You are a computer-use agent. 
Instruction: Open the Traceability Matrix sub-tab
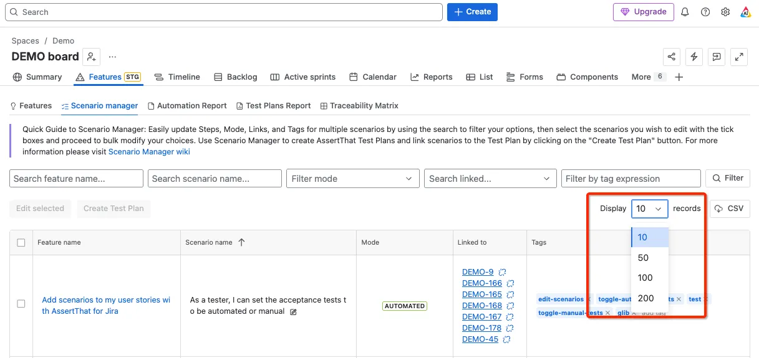[x=359, y=106]
